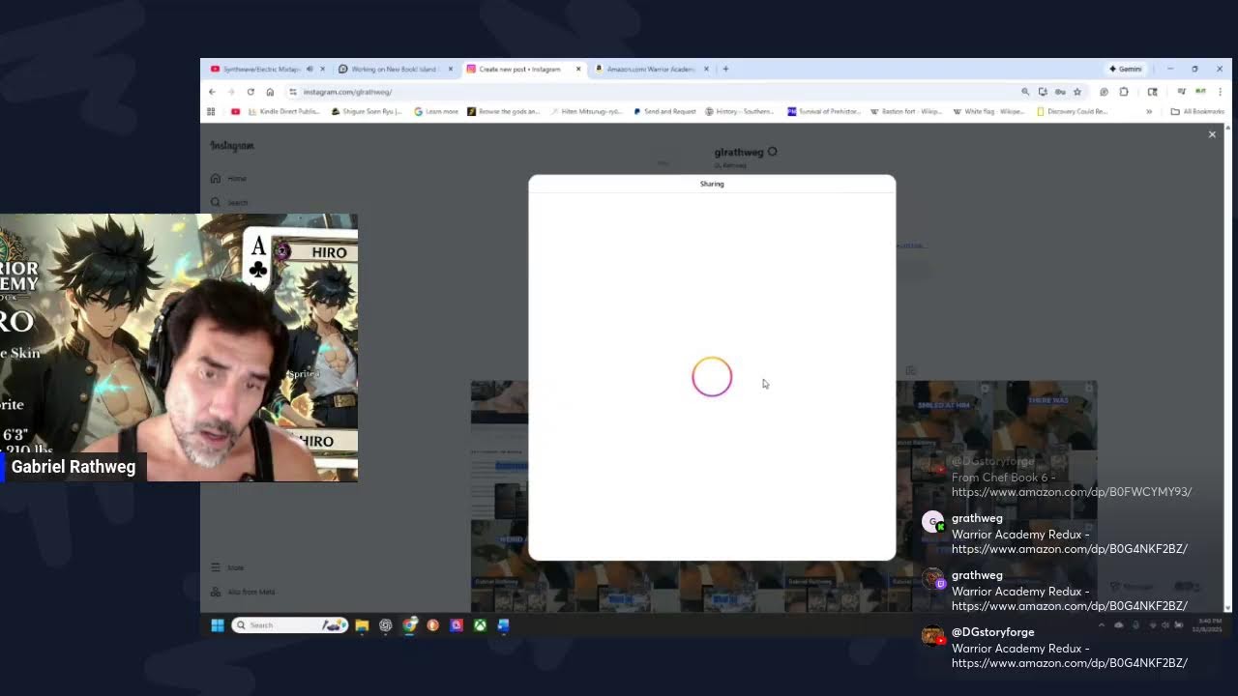Image resolution: width=1238 pixels, height=696 pixels.
Task: Open the Shigure Soen Ryu bookmark
Action: click(x=367, y=111)
